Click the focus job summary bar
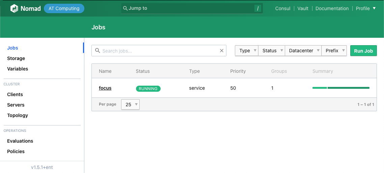 pyautogui.click(x=341, y=88)
